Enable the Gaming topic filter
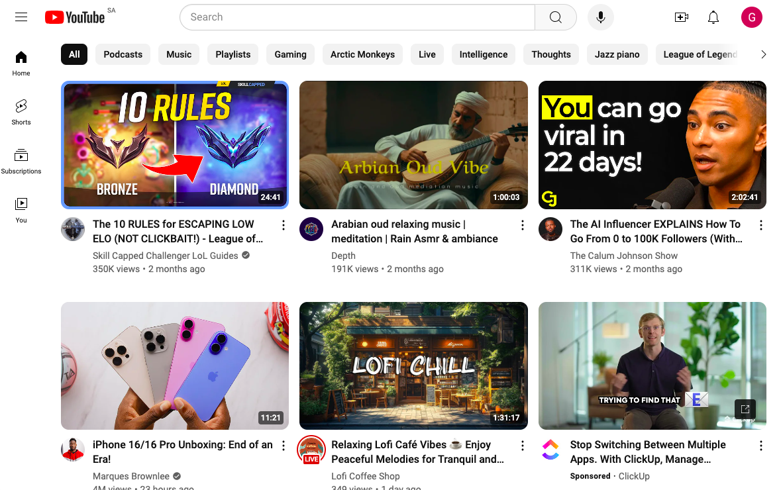The height and width of the screenshot is (490, 781). click(290, 54)
